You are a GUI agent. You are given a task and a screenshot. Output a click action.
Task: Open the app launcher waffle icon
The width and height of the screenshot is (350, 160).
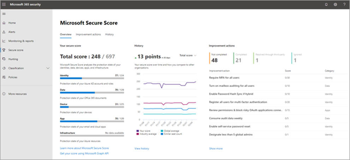pos(4,4)
